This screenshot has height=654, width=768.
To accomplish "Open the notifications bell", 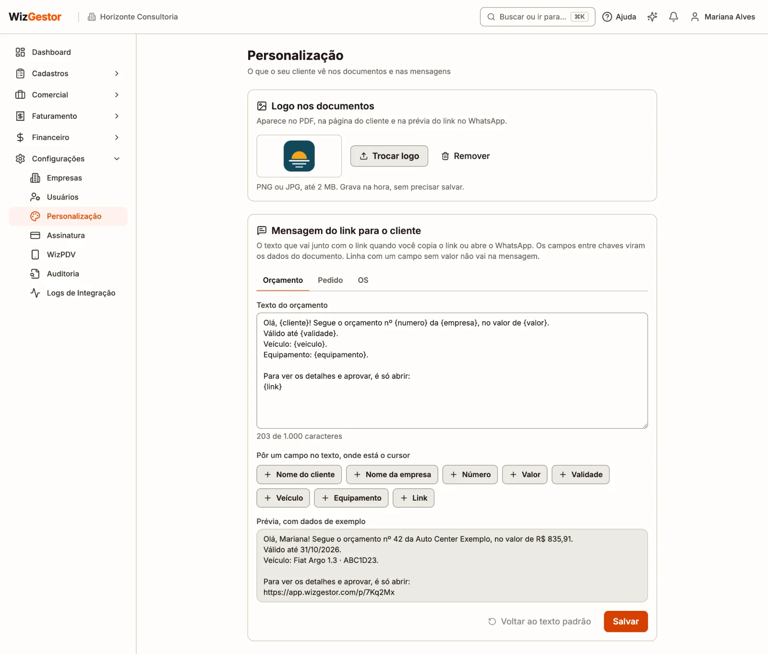I will point(673,17).
